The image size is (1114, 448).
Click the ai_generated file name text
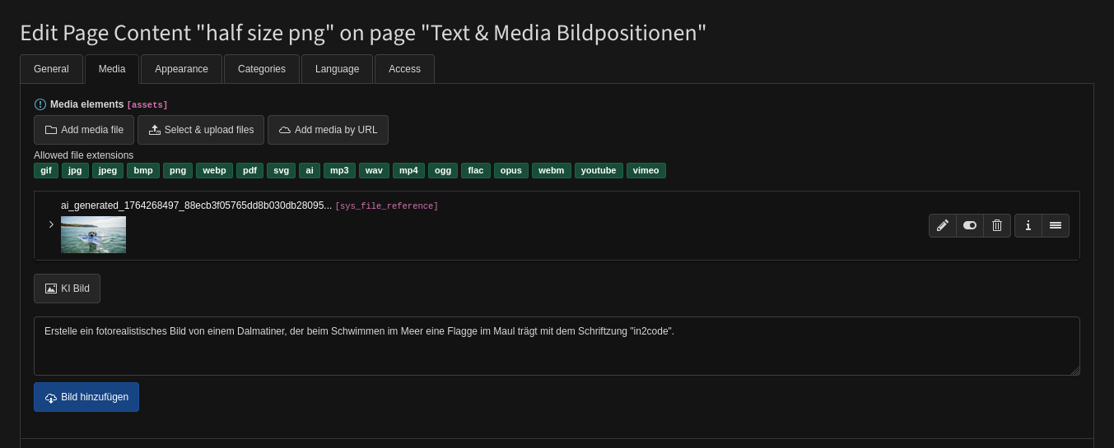click(x=196, y=206)
